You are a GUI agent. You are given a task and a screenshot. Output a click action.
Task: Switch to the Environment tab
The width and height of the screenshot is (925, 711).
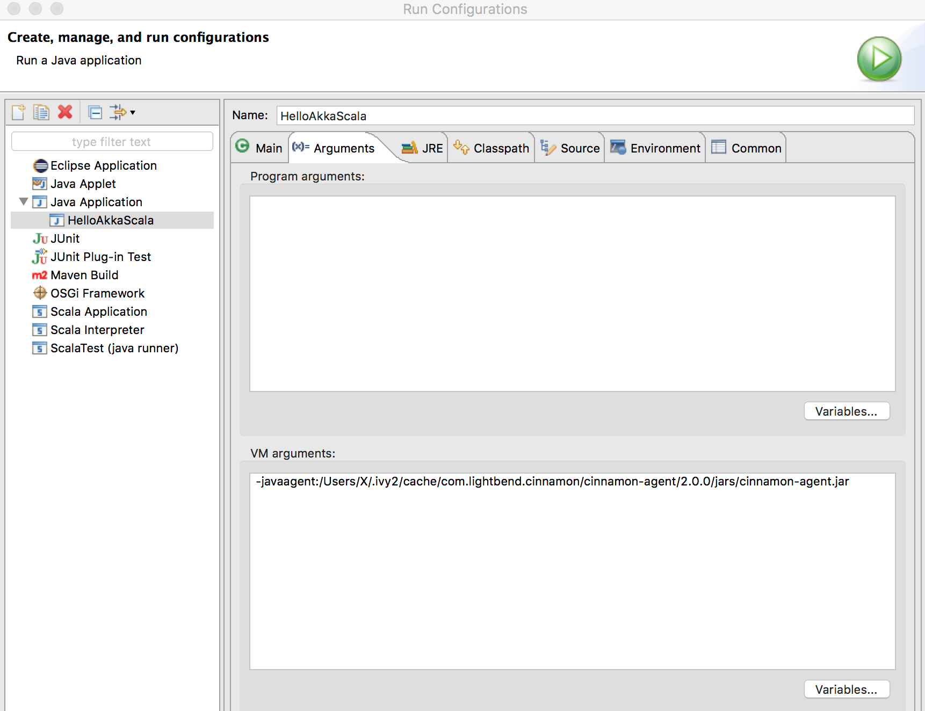[655, 148]
